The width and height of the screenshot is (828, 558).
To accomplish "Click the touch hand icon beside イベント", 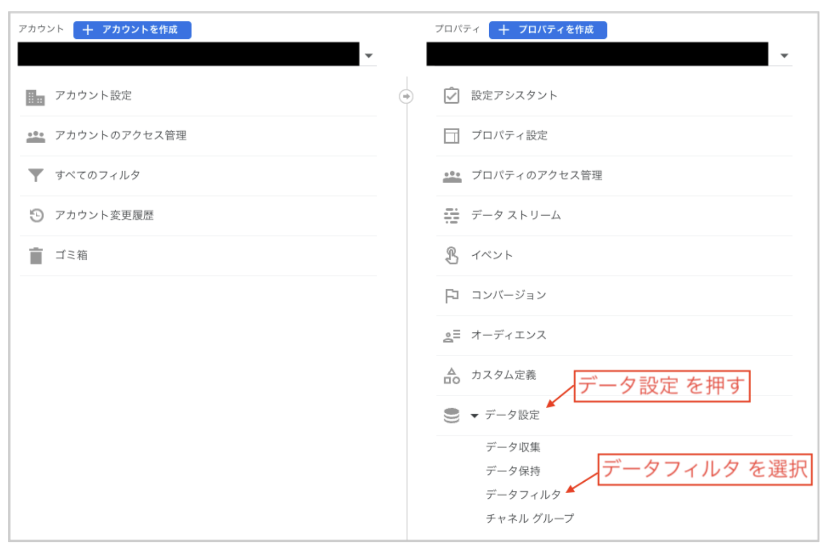I will click(451, 256).
